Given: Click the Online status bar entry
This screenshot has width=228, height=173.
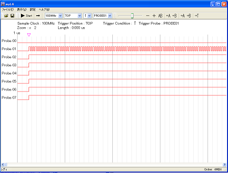Looking at the screenshot, I should point(208,170).
